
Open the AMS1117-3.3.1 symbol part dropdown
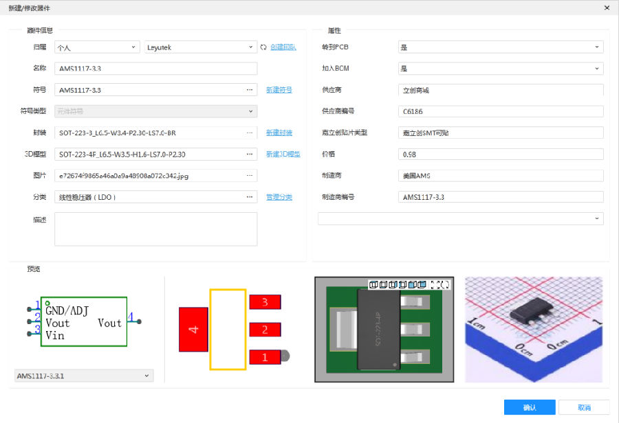coord(84,376)
